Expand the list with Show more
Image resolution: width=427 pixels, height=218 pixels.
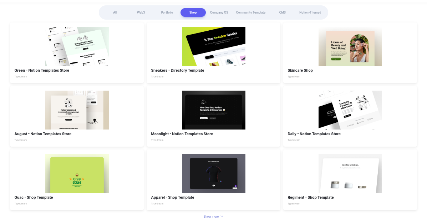[213, 216]
